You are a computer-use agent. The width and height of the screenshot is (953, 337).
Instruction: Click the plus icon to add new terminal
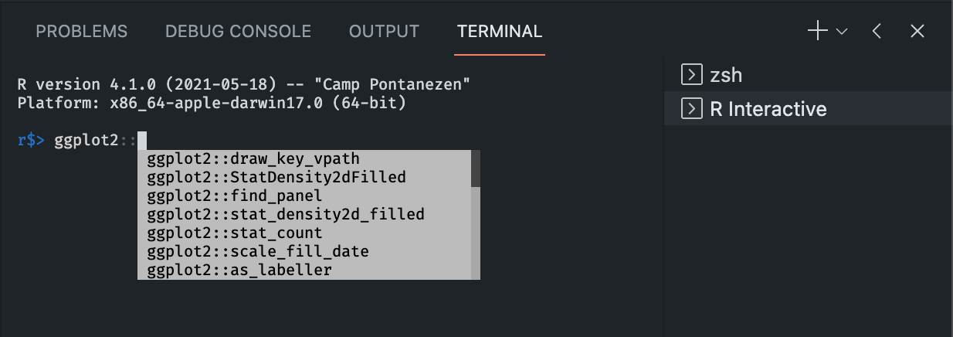[817, 31]
